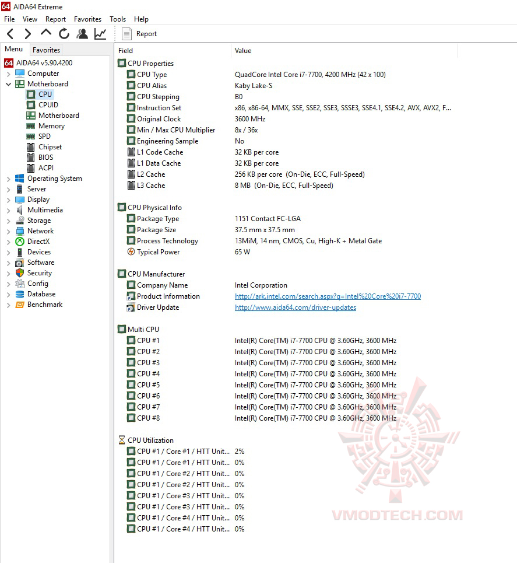Open the View menu

(30, 19)
